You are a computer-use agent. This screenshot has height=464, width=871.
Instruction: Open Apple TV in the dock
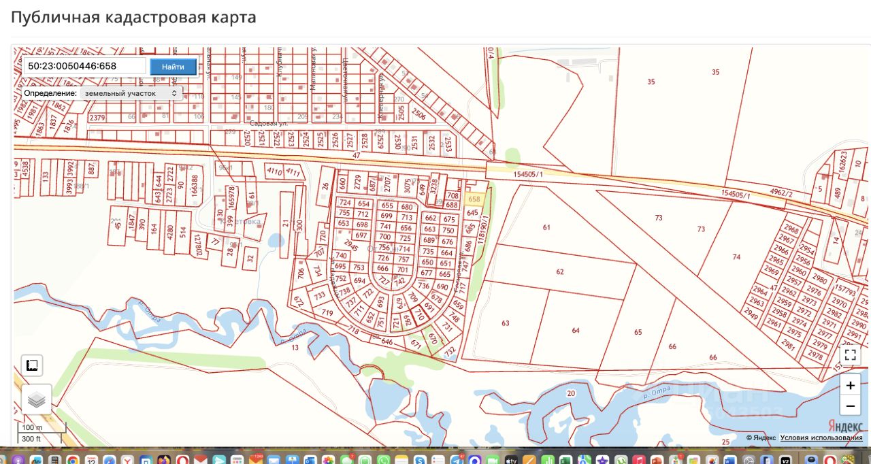pos(512,459)
